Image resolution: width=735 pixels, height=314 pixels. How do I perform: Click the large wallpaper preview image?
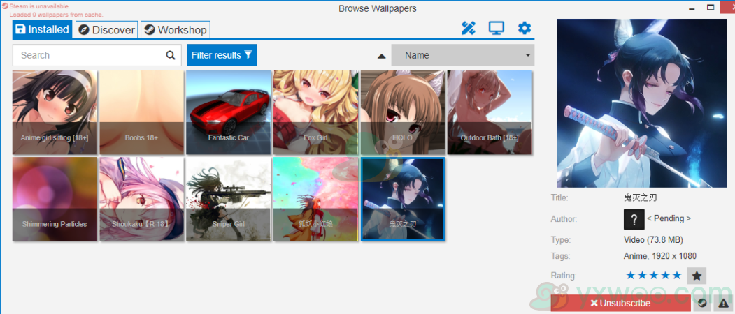(x=642, y=103)
